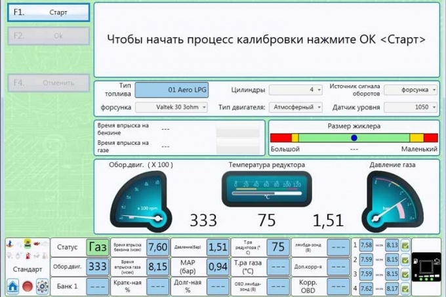
Task: Click the engine RPM gauge dial
Action: (141, 201)
